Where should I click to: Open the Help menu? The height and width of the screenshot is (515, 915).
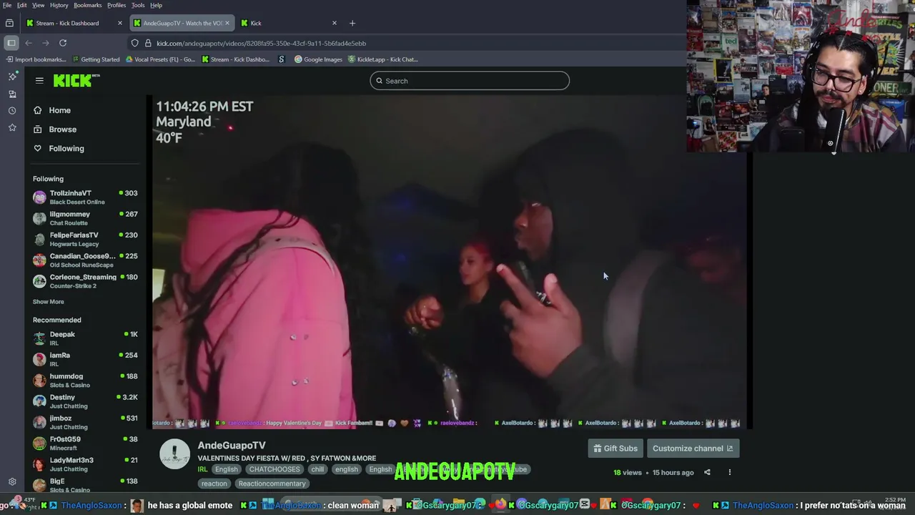click(156, 5)
